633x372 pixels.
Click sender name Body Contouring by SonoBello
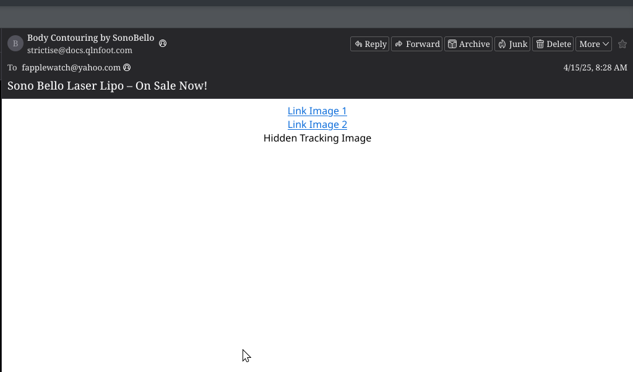pyautogui.click(x=91, y=38)
